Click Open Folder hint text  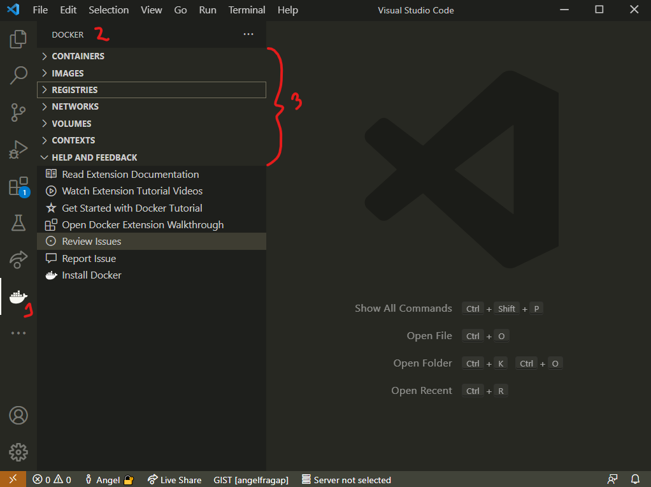[423, 363]
